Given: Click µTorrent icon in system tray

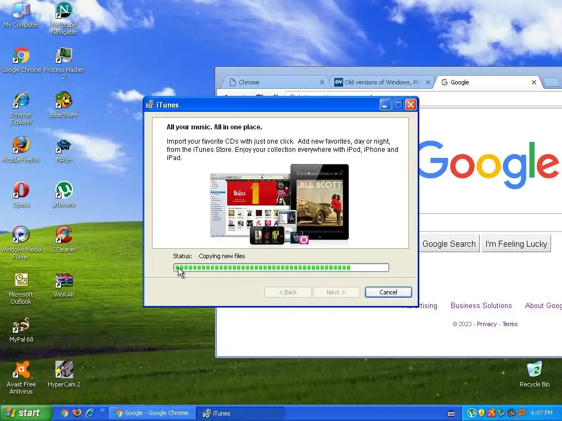Looking at the screenshot, I should pyautogui.click(x=471, y=413).
